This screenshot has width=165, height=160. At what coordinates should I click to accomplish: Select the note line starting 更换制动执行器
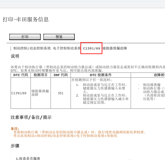tap(80, 132)
